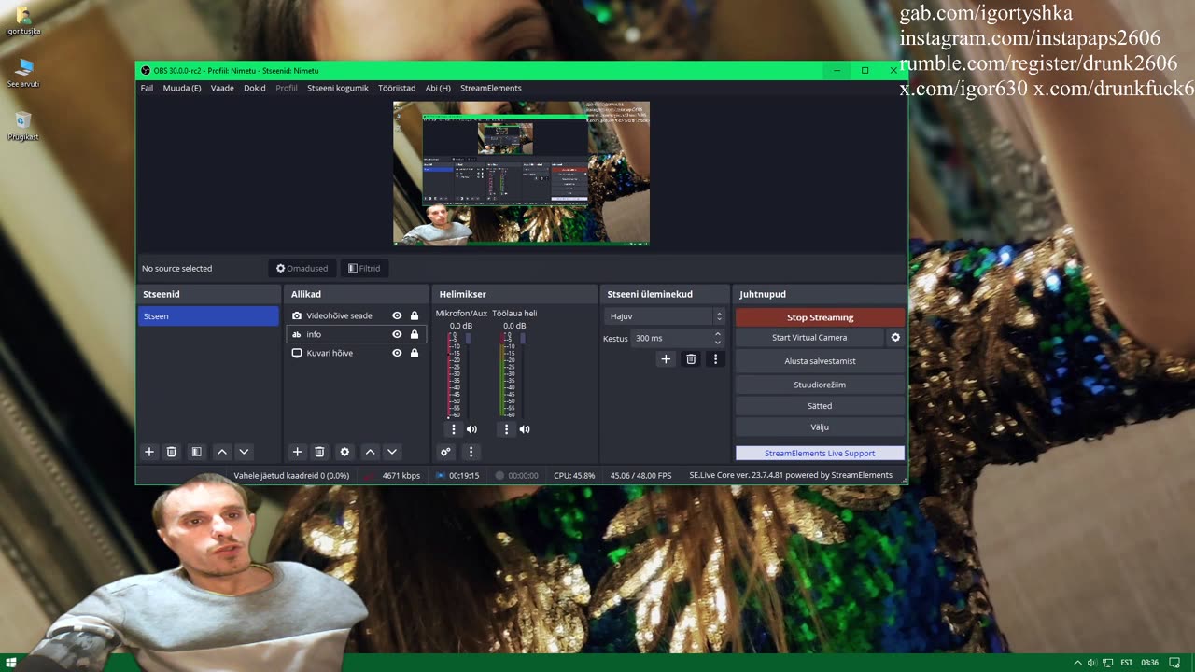Unlock the Kuvari hõive source
The height and width of the screenshot is (672, 1195).
[415, 353]
